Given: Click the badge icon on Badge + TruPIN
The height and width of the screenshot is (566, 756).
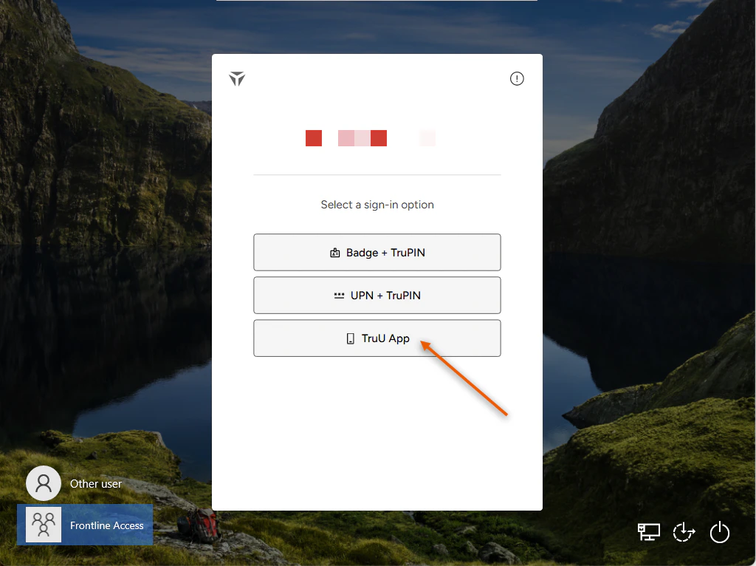Looking at the screenshot, I should 335,253.
